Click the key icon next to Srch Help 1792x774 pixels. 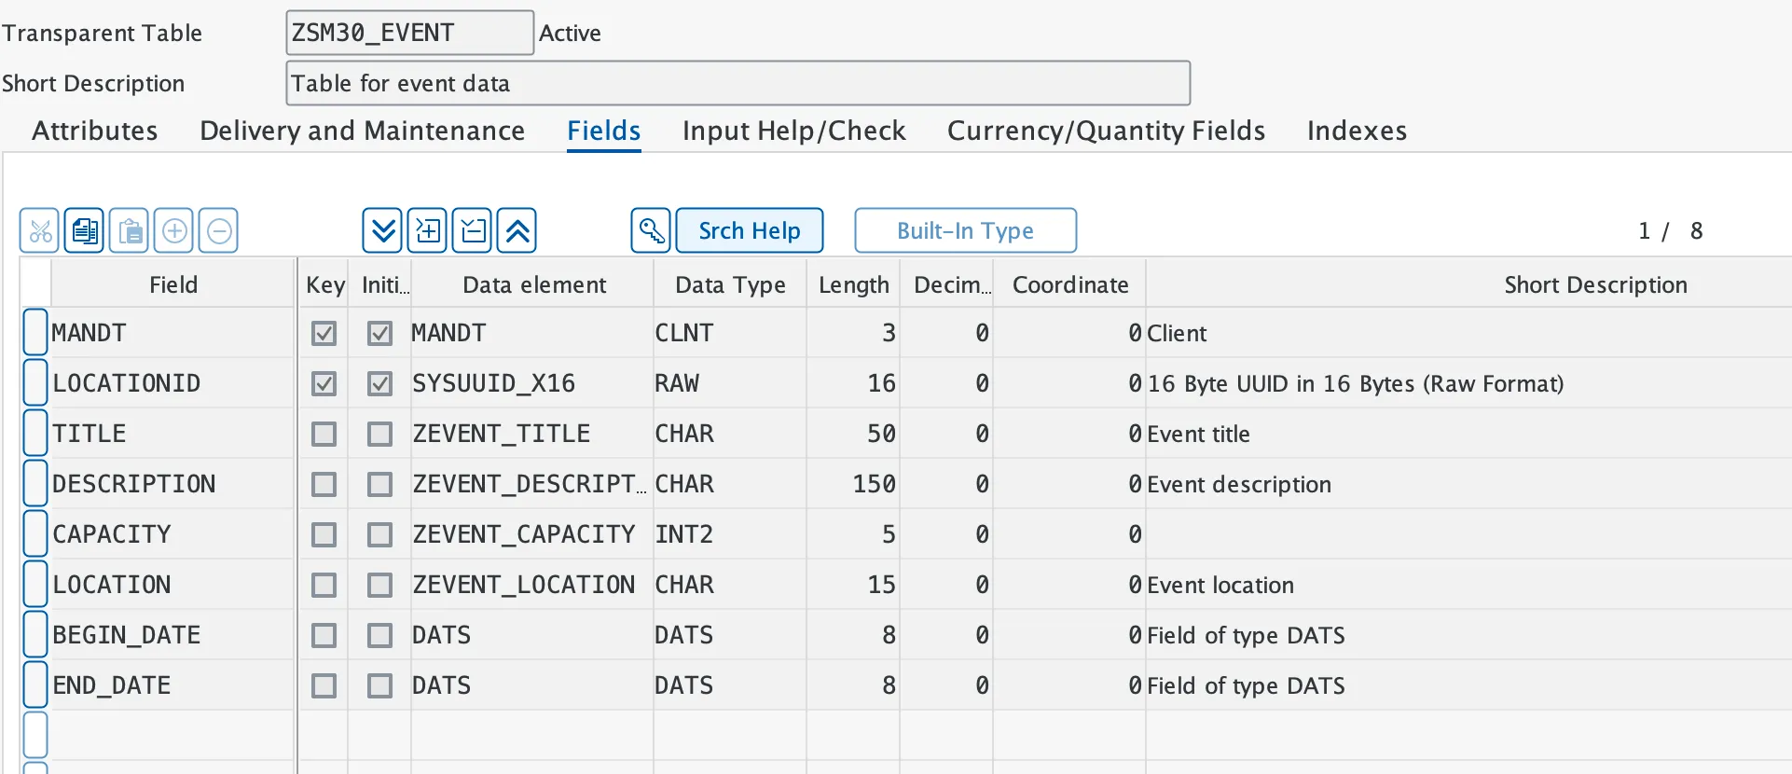click(651, 230)
